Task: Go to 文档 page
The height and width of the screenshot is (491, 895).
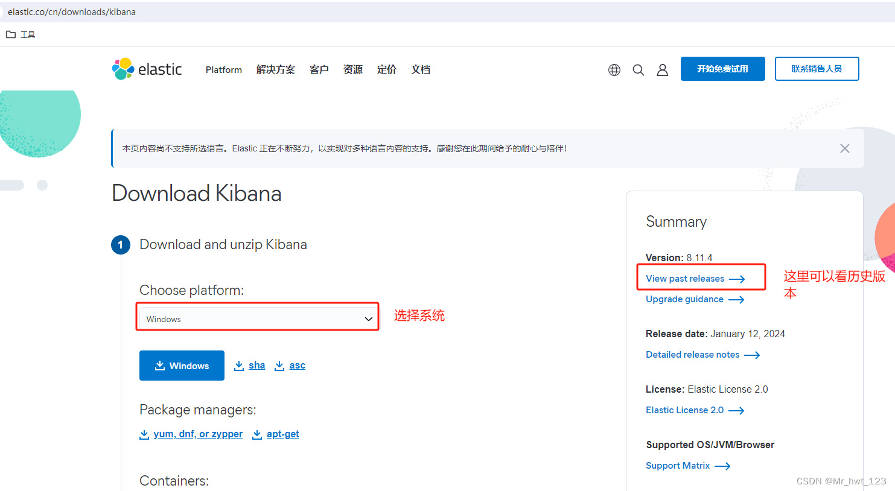Action: click(x=421, y=70)
